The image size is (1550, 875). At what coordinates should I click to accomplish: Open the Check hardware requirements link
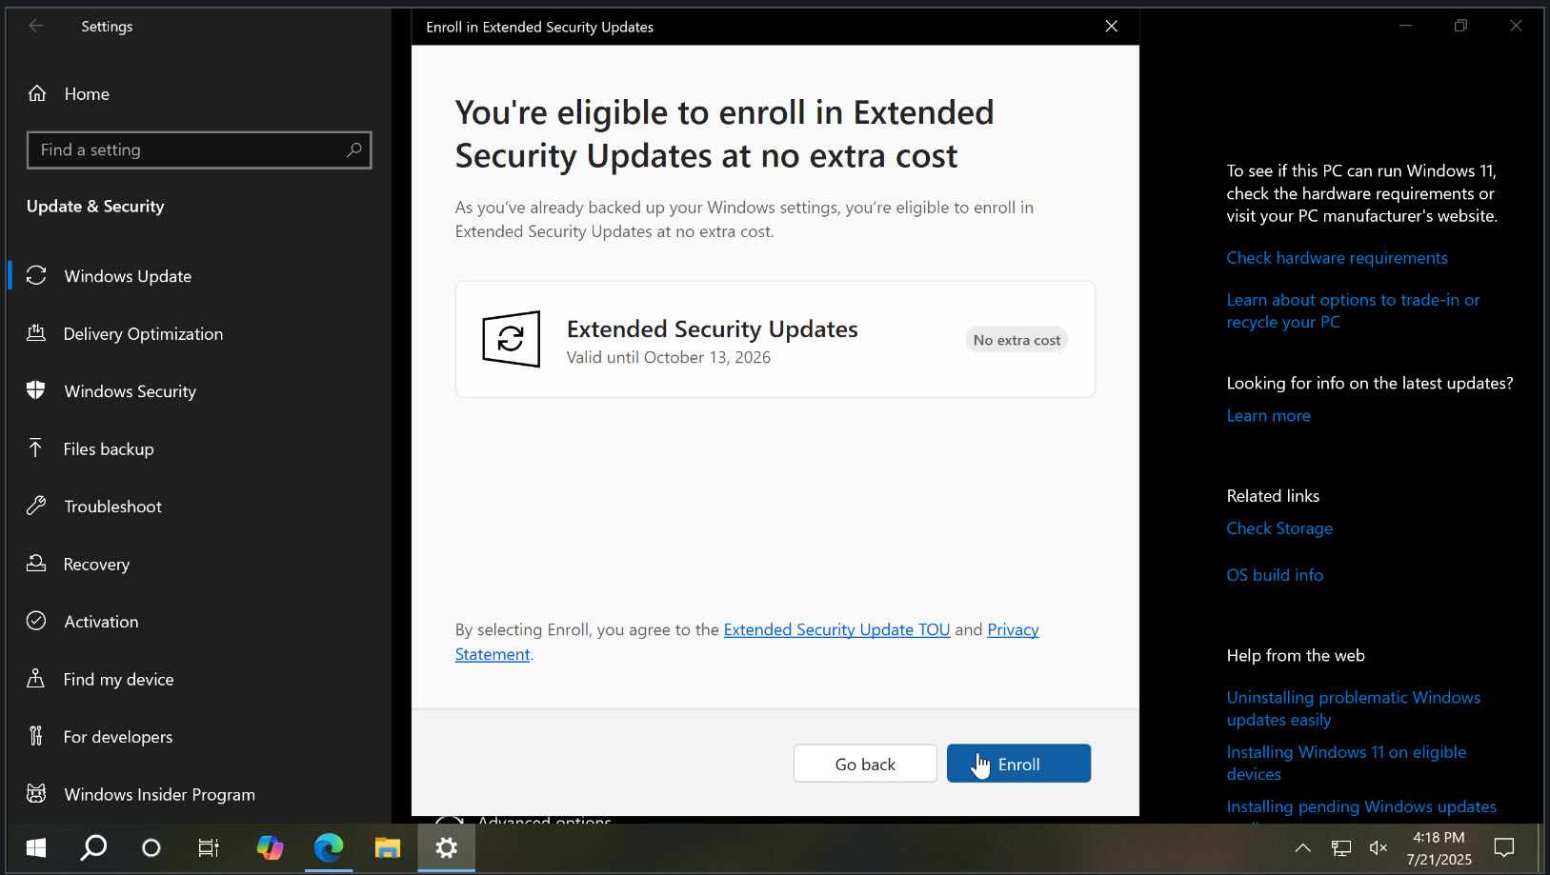tap(1337, 257)
